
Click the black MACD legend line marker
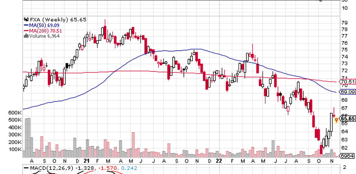(x=26, y=168)
